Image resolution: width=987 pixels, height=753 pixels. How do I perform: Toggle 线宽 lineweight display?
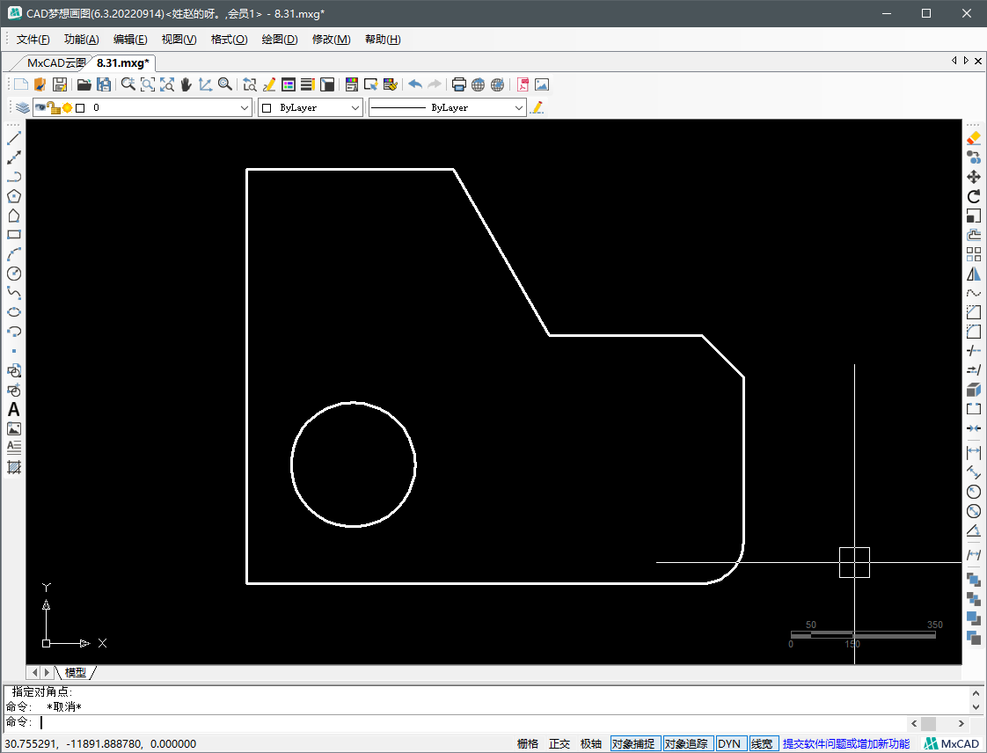[x=764, y=743]
